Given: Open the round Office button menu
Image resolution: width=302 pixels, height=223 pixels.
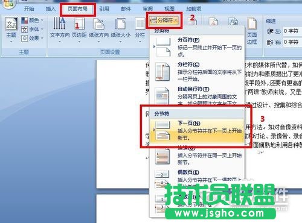Looking at the screenshot, I should coord(8,4).
